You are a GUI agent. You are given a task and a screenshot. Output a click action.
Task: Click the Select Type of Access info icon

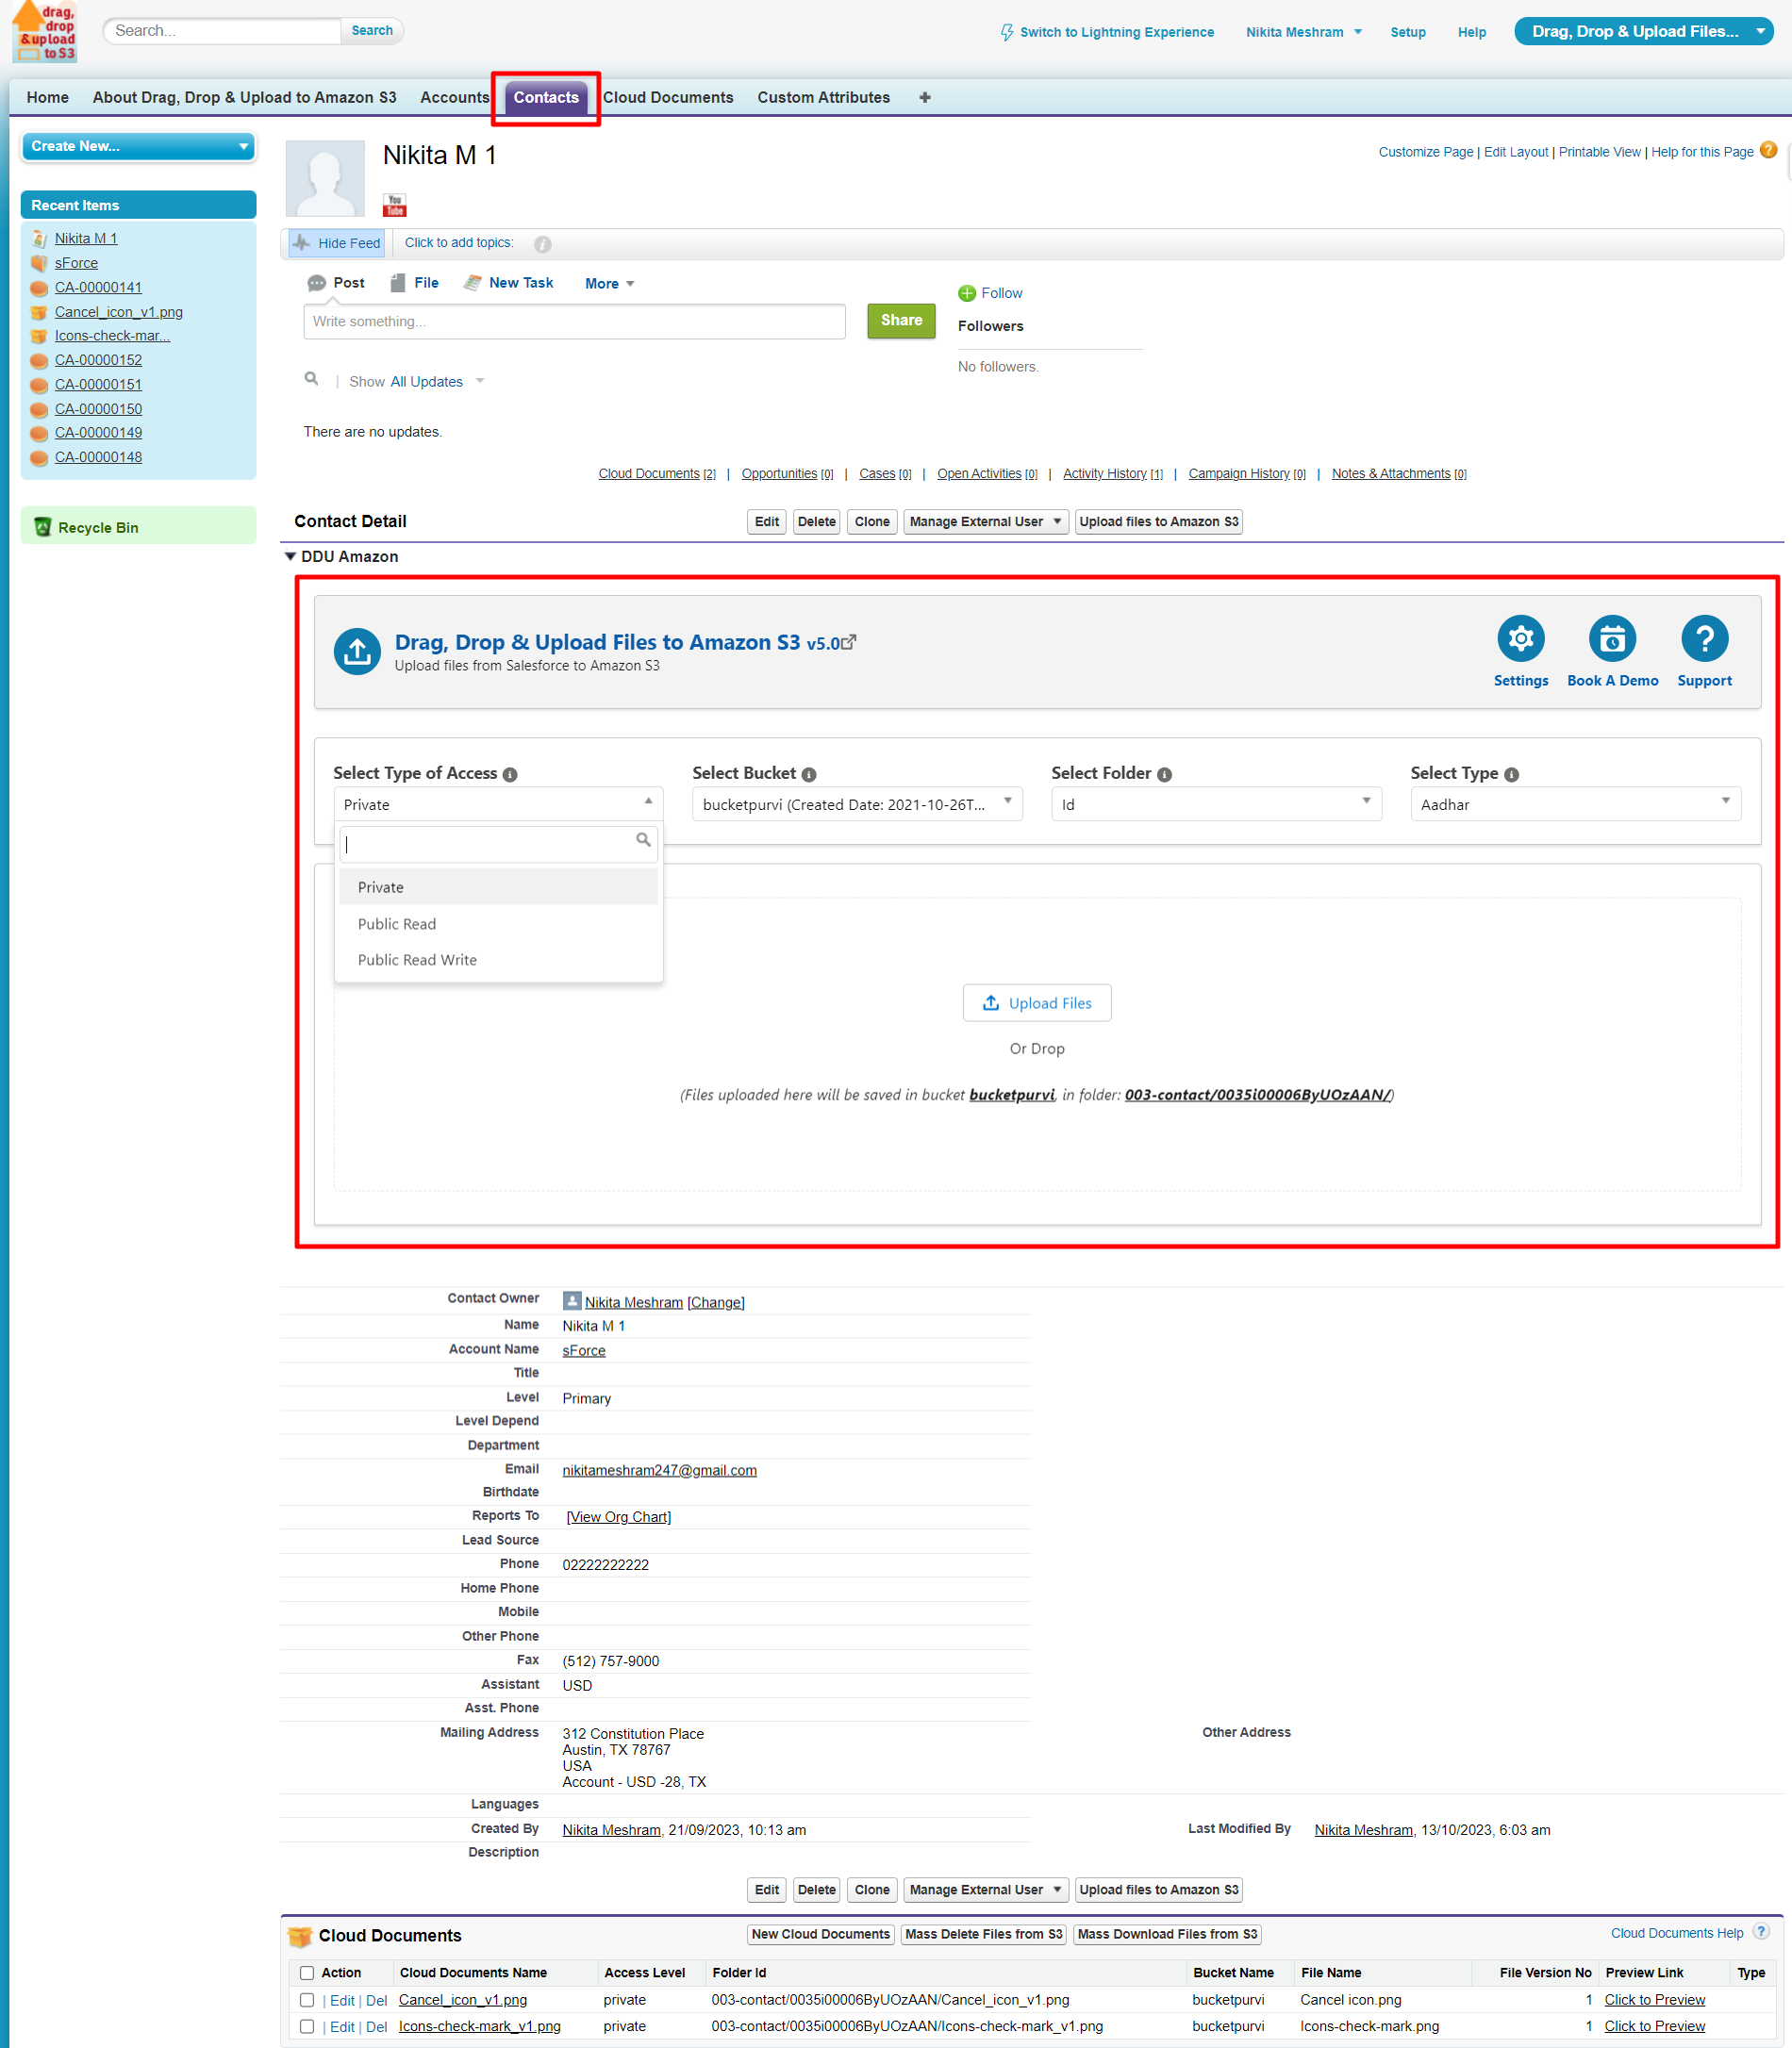[x=510, y=775]
